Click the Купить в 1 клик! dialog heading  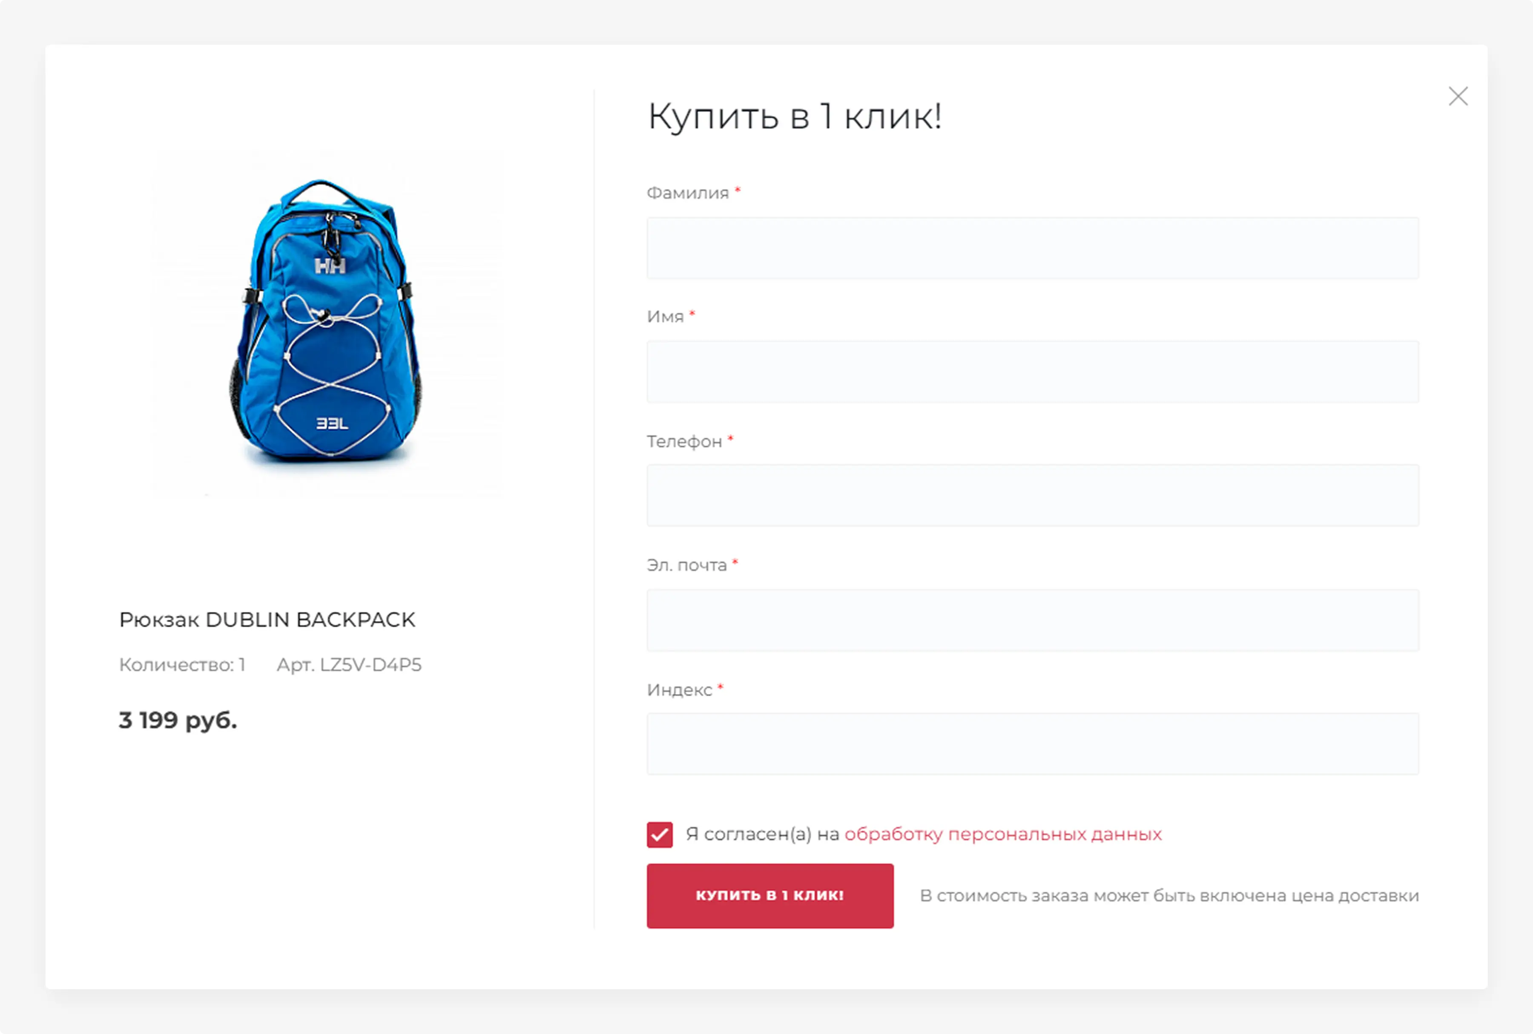(794, 117)
